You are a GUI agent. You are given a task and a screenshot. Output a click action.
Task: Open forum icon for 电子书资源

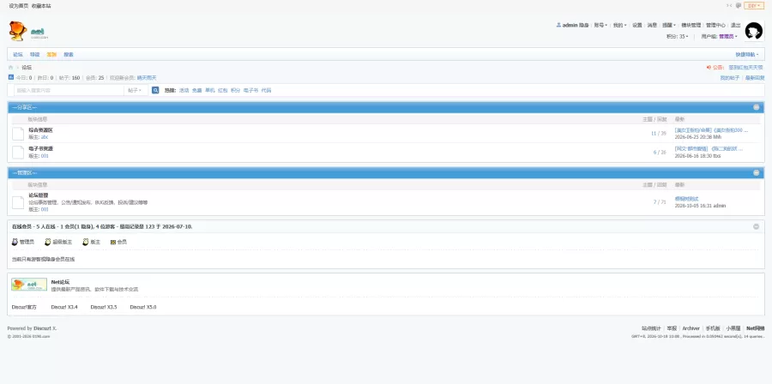18,152
